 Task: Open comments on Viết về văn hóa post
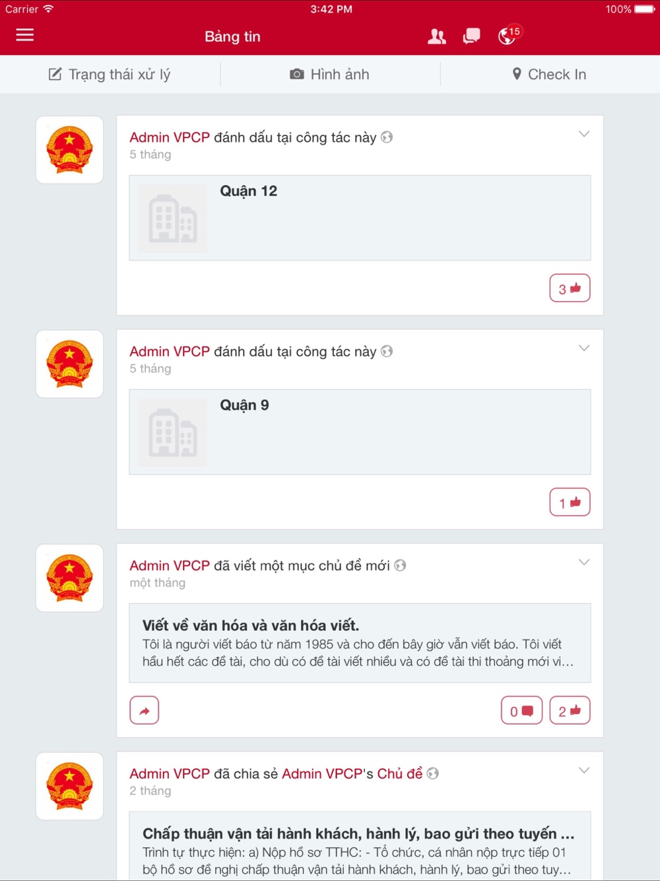pyautogui.click(x=521, y=711)
